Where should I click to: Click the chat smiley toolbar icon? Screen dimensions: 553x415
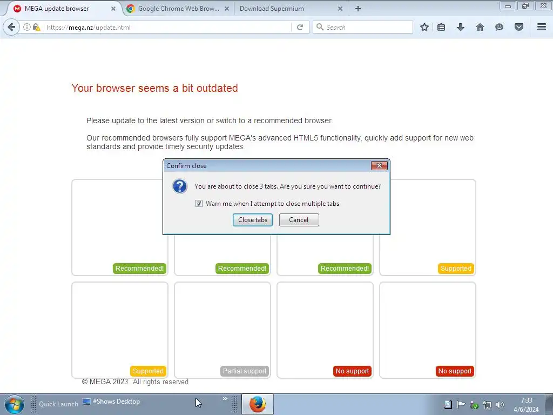499,27
